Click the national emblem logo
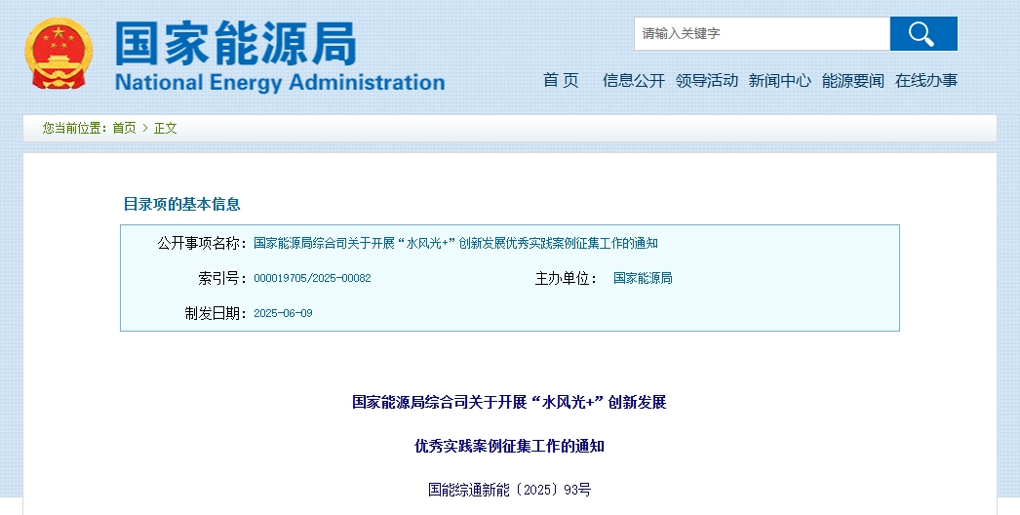 click(x=59, y=54)
